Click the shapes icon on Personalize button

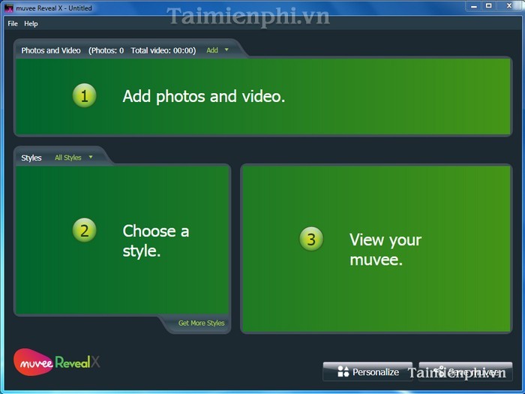click(343, 371)
